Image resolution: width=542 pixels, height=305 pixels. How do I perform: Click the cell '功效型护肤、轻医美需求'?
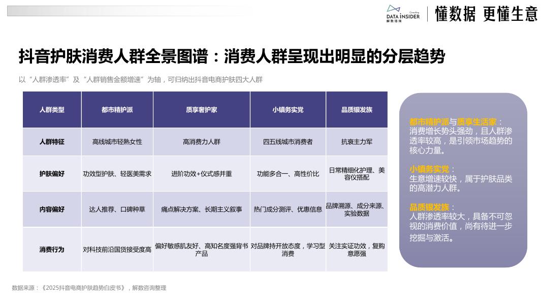point(117,173)
